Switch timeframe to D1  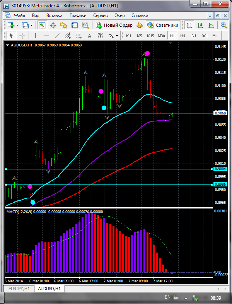[x=194, y=36]
